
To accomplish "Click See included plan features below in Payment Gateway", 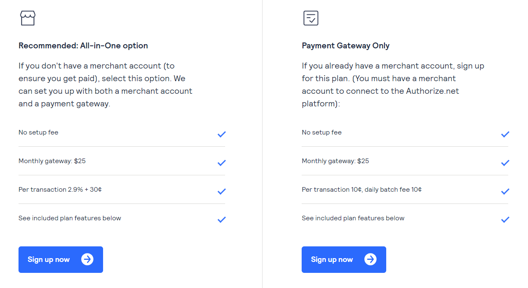I will (x=353, y=218).
